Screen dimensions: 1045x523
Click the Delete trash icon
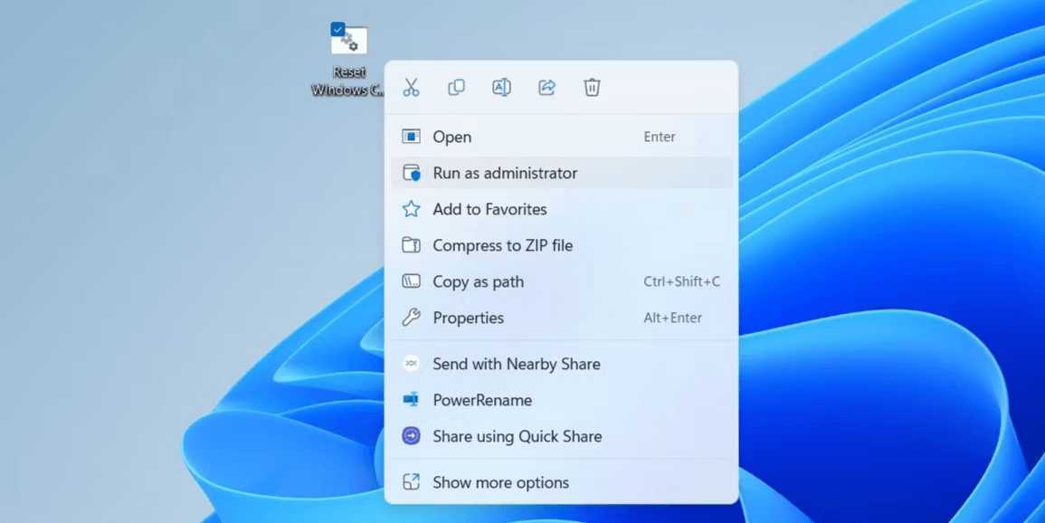(x=592, y=87)
